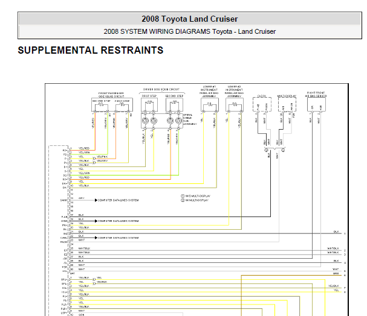Click the Lower #2 air bag squib box
The width and height of the screenshot is (367, 316).
[235, 105]
